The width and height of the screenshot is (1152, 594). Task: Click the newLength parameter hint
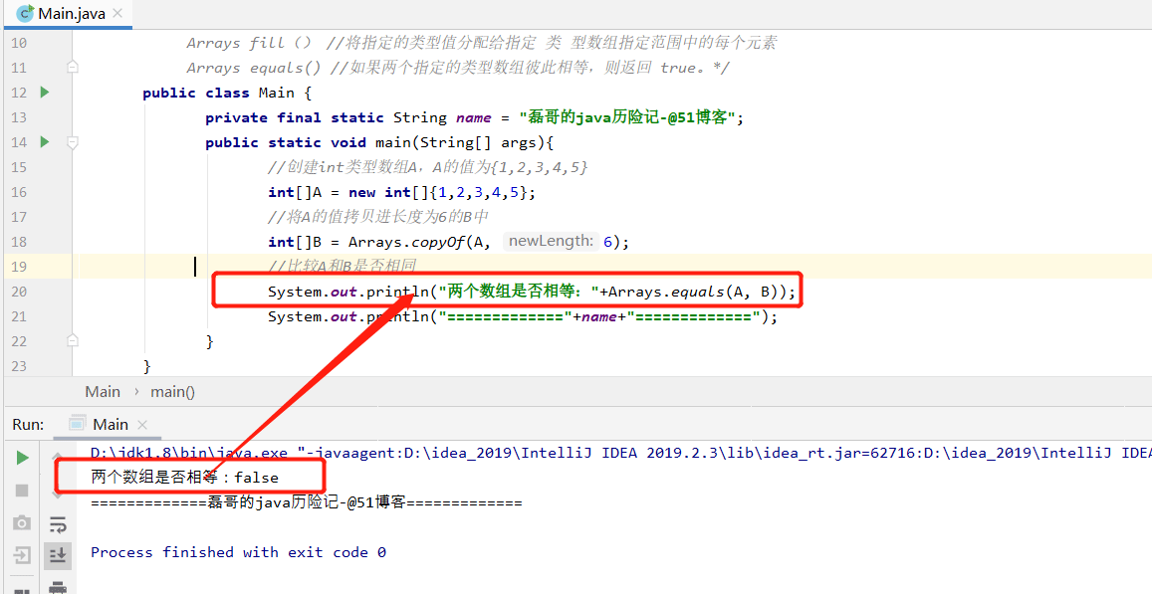tap(549, 241)
